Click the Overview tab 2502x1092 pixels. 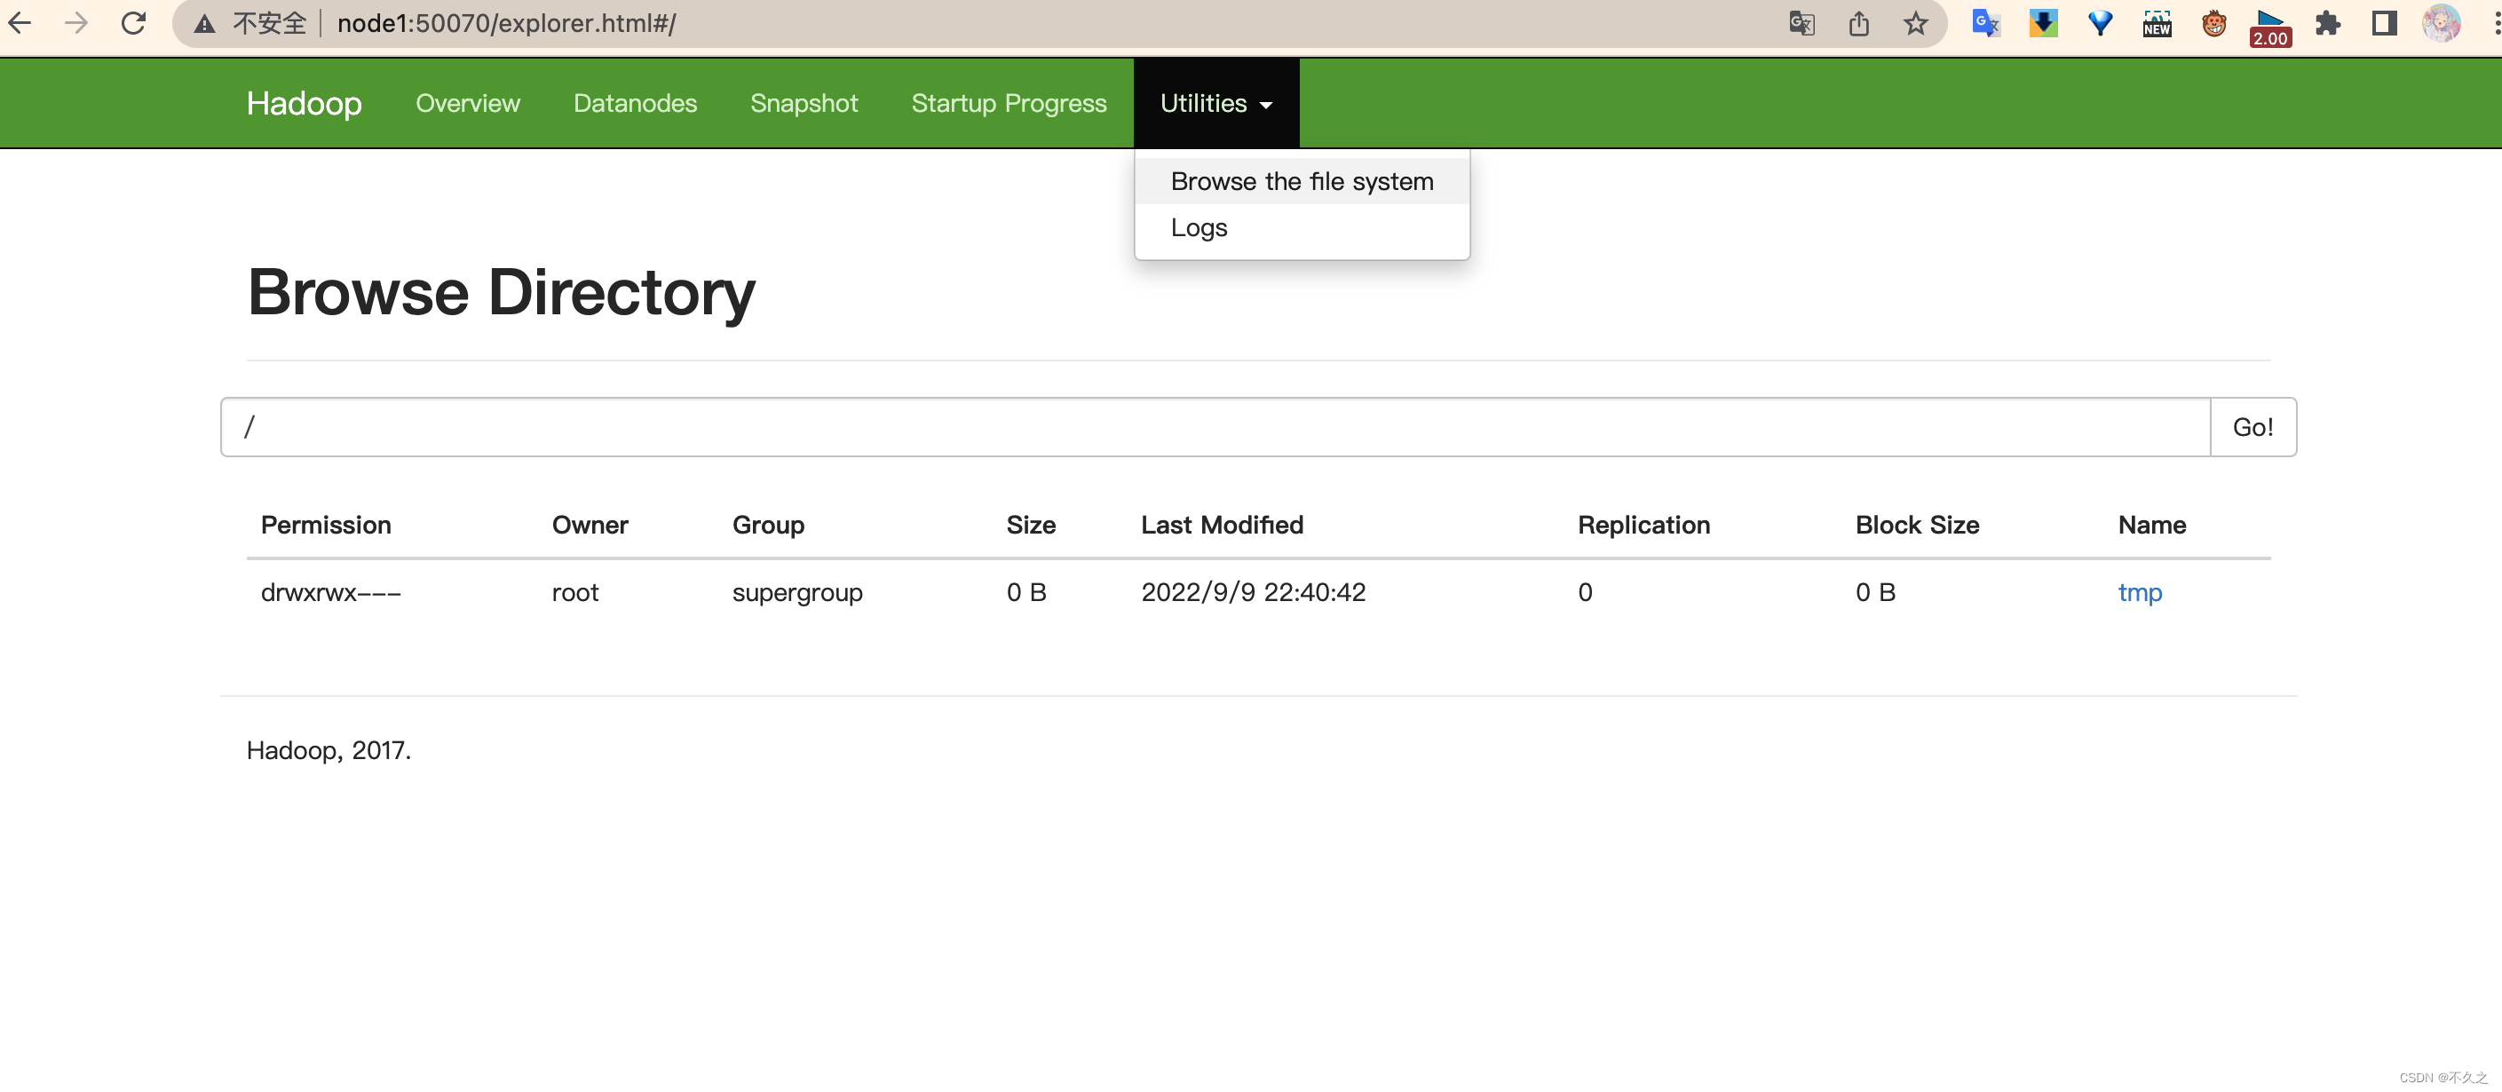[x=466, y=102]
